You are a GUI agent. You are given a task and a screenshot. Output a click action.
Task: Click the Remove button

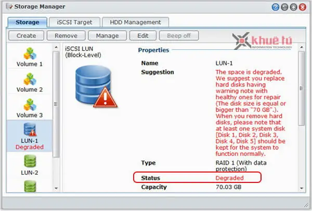tap(66, 35)
